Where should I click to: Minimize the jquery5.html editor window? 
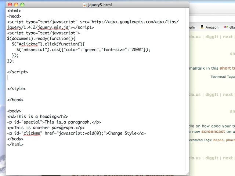tap(16, 5)
